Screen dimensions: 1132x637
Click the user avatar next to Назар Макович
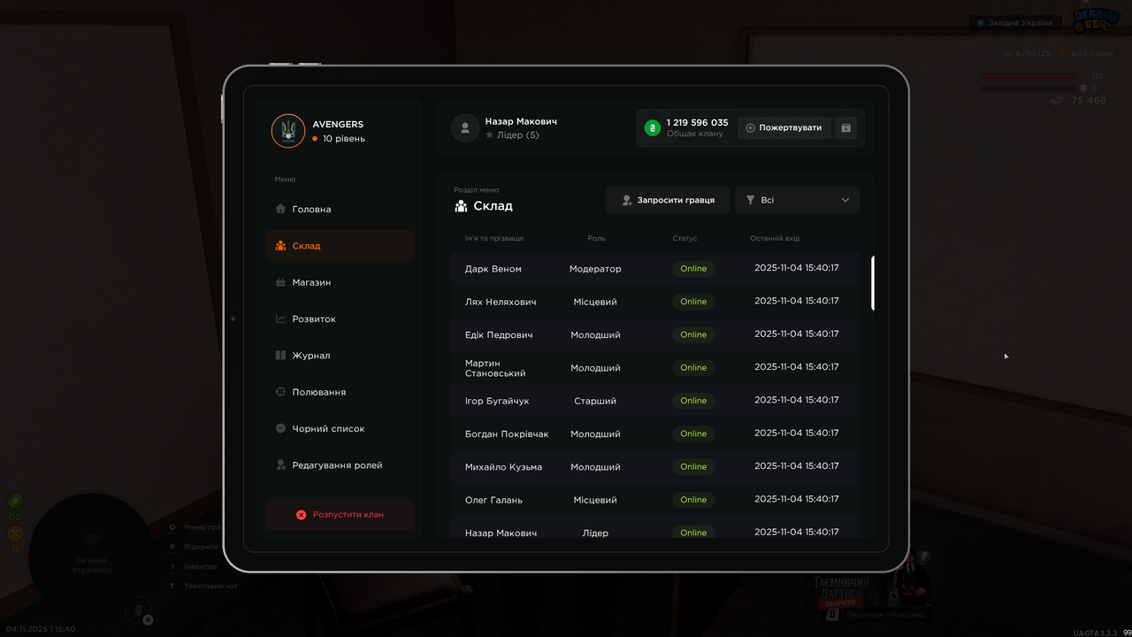465,127
